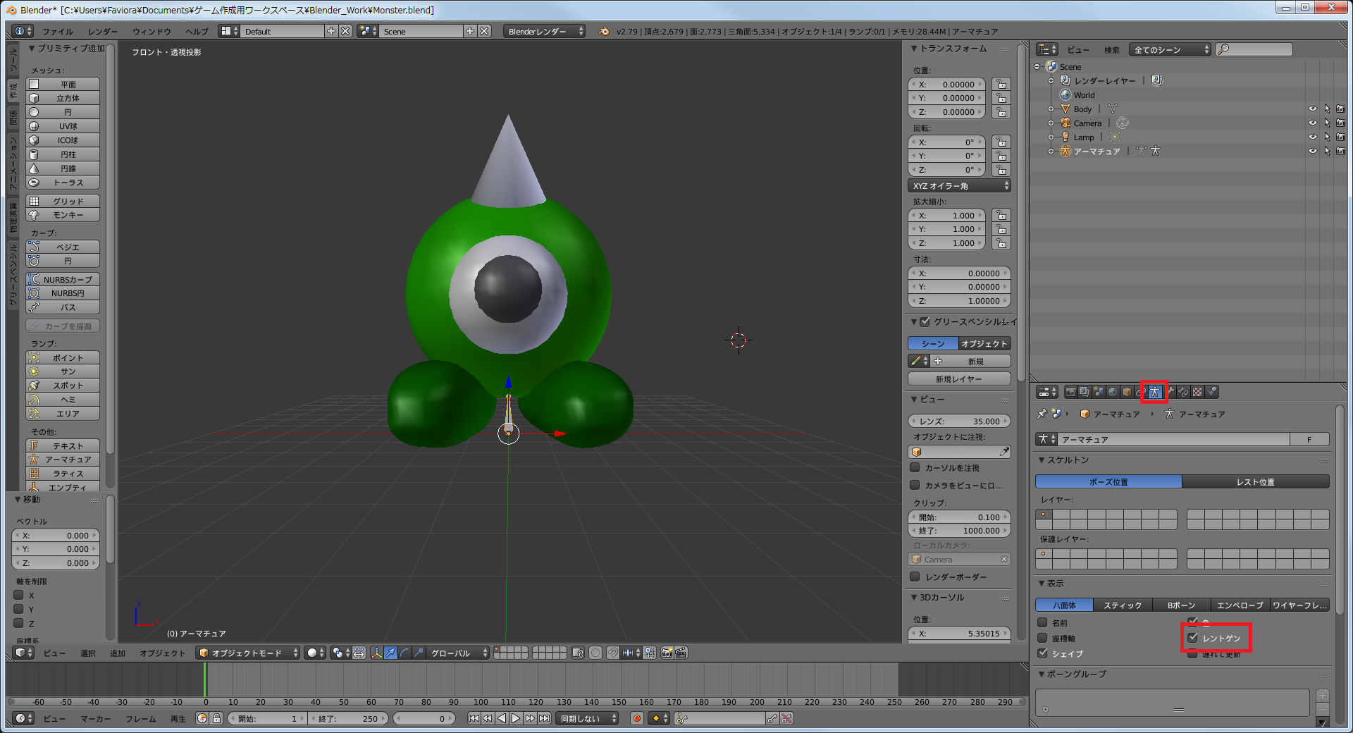
Task: Toggle the レントゲン (X-Ray) checkbox
Action: (x=1192, y=637)
